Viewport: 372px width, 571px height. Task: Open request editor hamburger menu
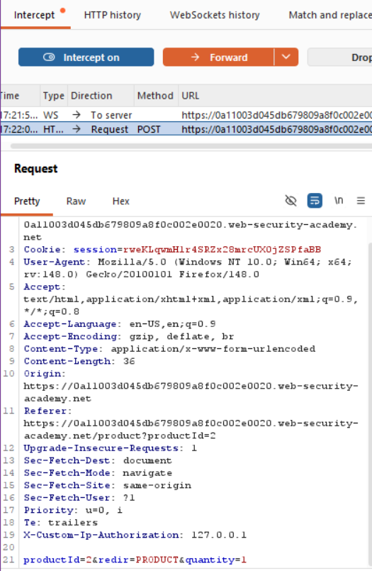pyautogui.click(x=361, y=201)
